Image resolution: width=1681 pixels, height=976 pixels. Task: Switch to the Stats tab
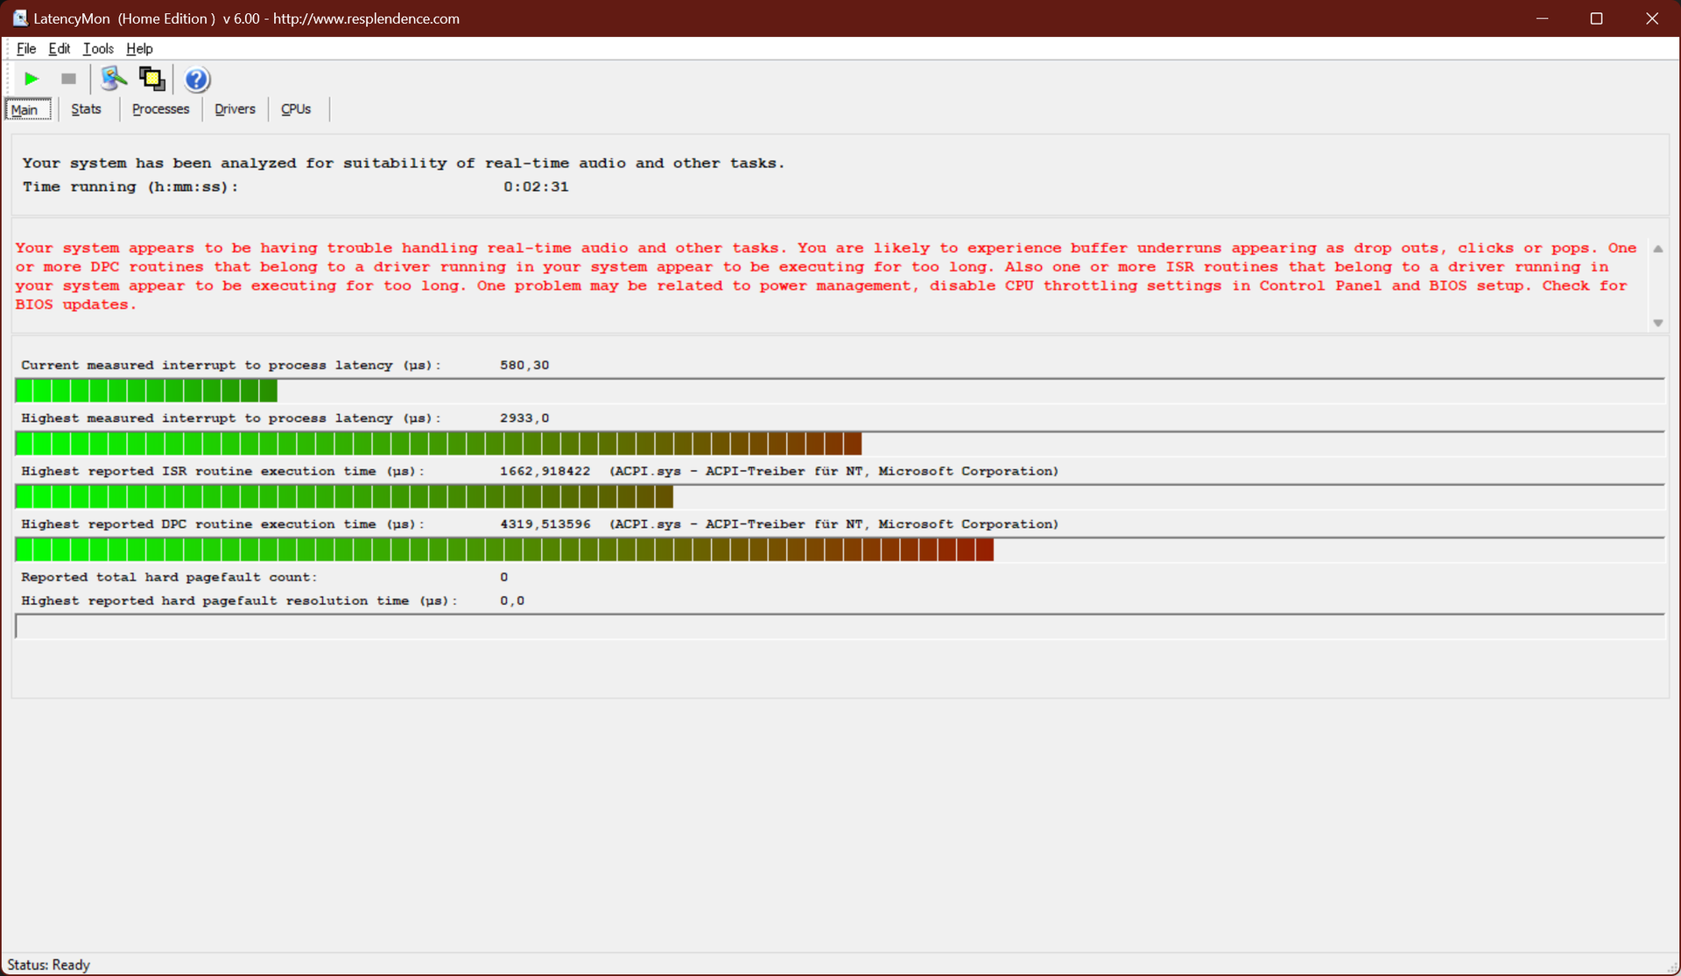86,109
